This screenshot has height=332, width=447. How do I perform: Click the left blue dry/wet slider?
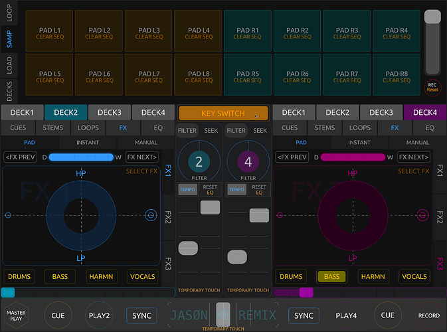pyautogui.click(x=80, y=157)
